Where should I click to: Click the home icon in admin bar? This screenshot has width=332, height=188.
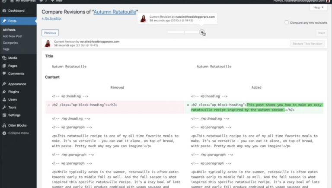[x=12, y=1]
